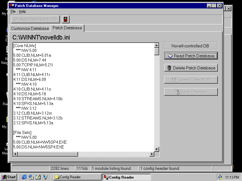
Task: Click the line 4.10:DS.NLM=5.18
Action: coord(30,94)
